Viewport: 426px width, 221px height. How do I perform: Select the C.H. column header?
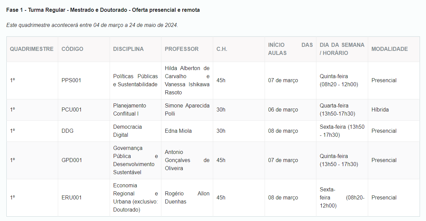point(222,49)
